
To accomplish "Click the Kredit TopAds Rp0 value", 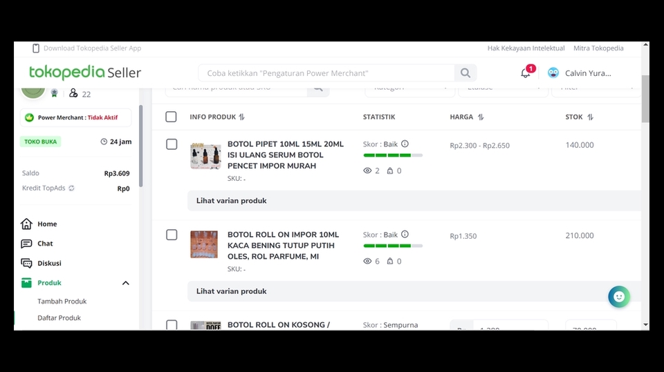I will tap(123, 188).
